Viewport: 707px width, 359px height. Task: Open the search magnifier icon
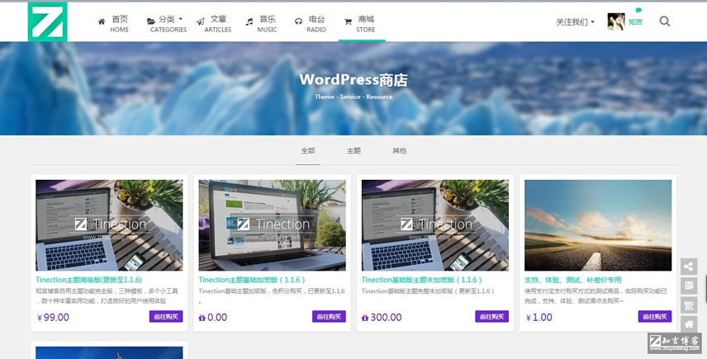(665, 21)
